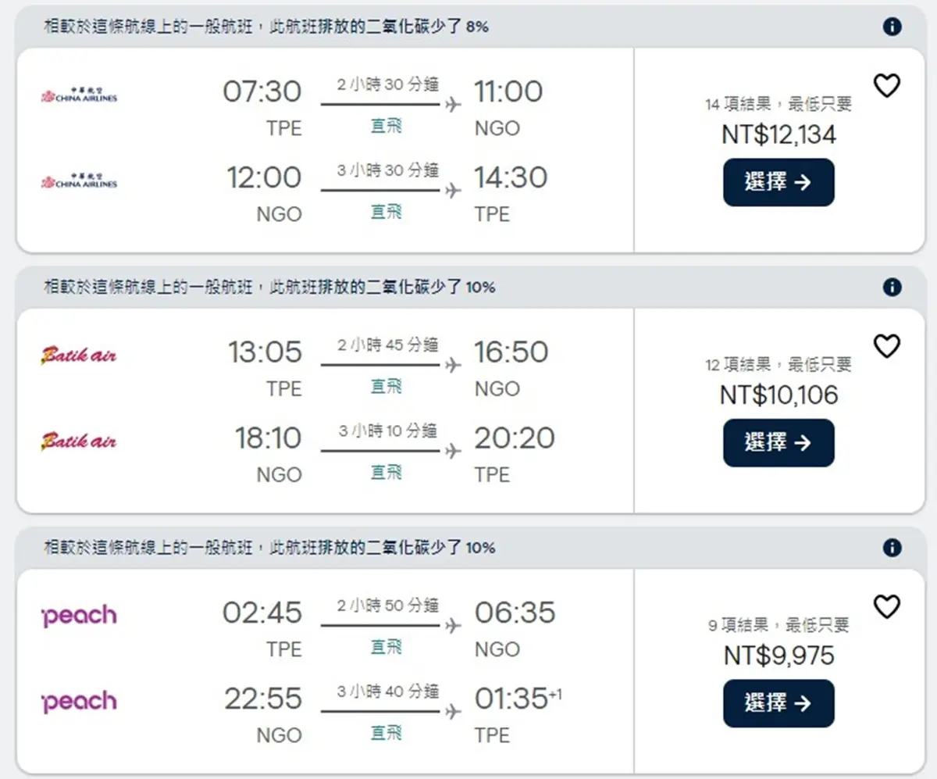
Task: Favorite the Batik Air flight using heart
Action: pyautogui.click(x=886, y=346)
